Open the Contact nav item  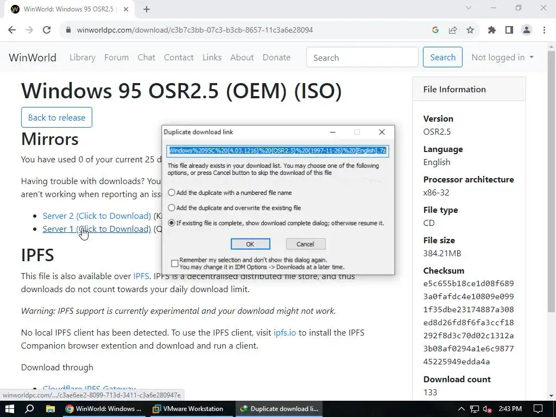[179, 58]
